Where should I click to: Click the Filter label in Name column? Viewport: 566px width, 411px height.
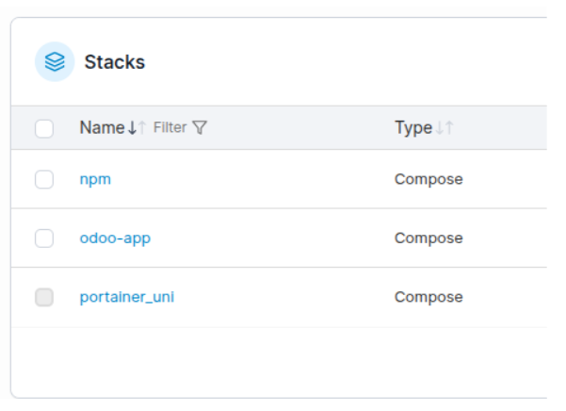170,127
